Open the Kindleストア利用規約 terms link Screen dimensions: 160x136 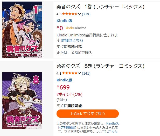tap(88, 125)
